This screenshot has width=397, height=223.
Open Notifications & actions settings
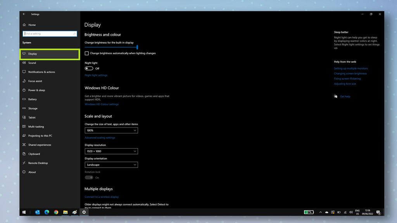[42, 72]
